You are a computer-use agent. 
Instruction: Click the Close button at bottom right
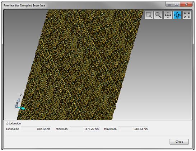[179, 142]
